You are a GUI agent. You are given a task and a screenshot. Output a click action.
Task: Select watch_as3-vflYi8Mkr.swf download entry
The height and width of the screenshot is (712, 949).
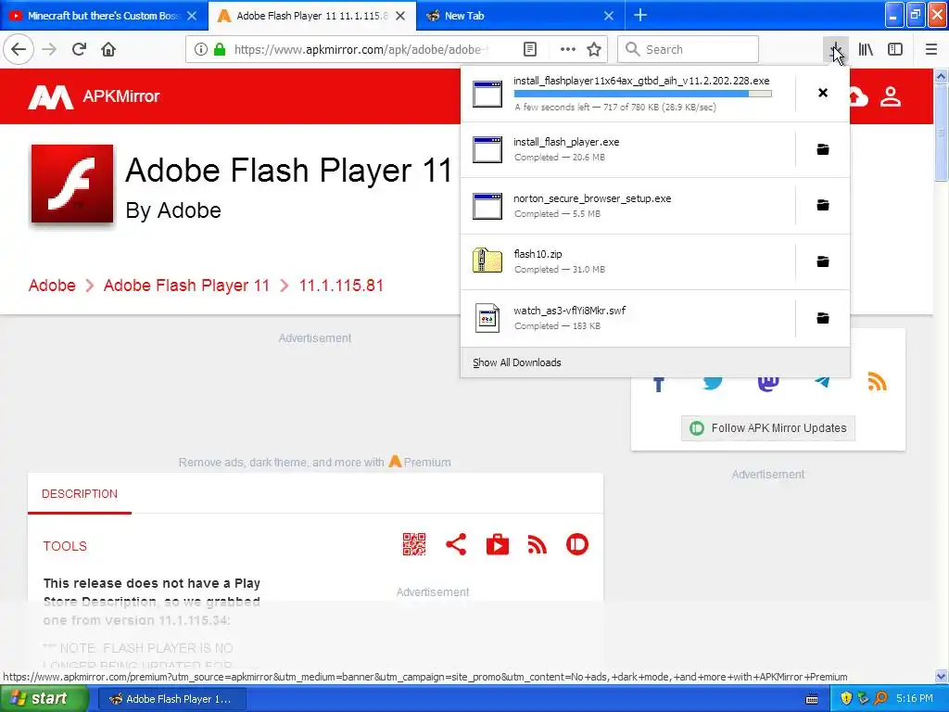[x=627, y=318]
